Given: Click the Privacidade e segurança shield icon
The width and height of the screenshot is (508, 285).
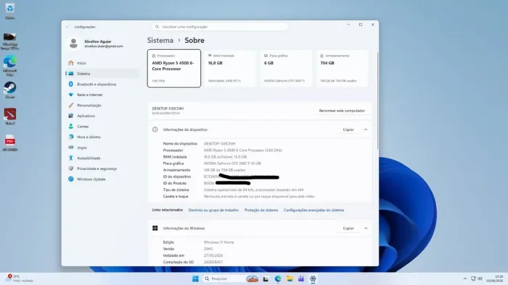Looking at the screenshot, I should (71, 169).
